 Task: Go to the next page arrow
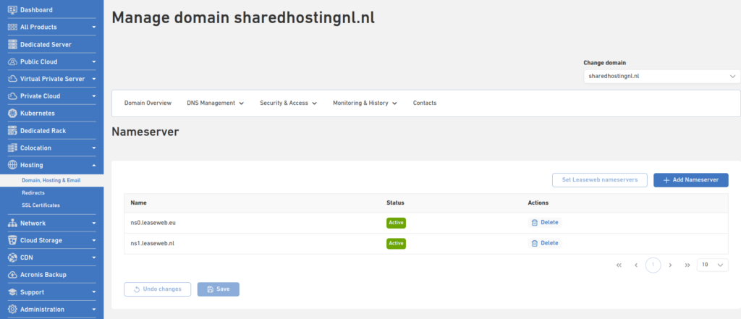click(x=671, y=265)
